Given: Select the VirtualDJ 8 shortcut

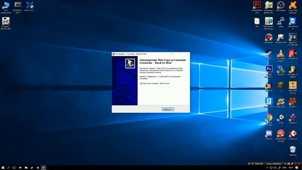Looking at the screenshot, I should [x=293, y=54].
